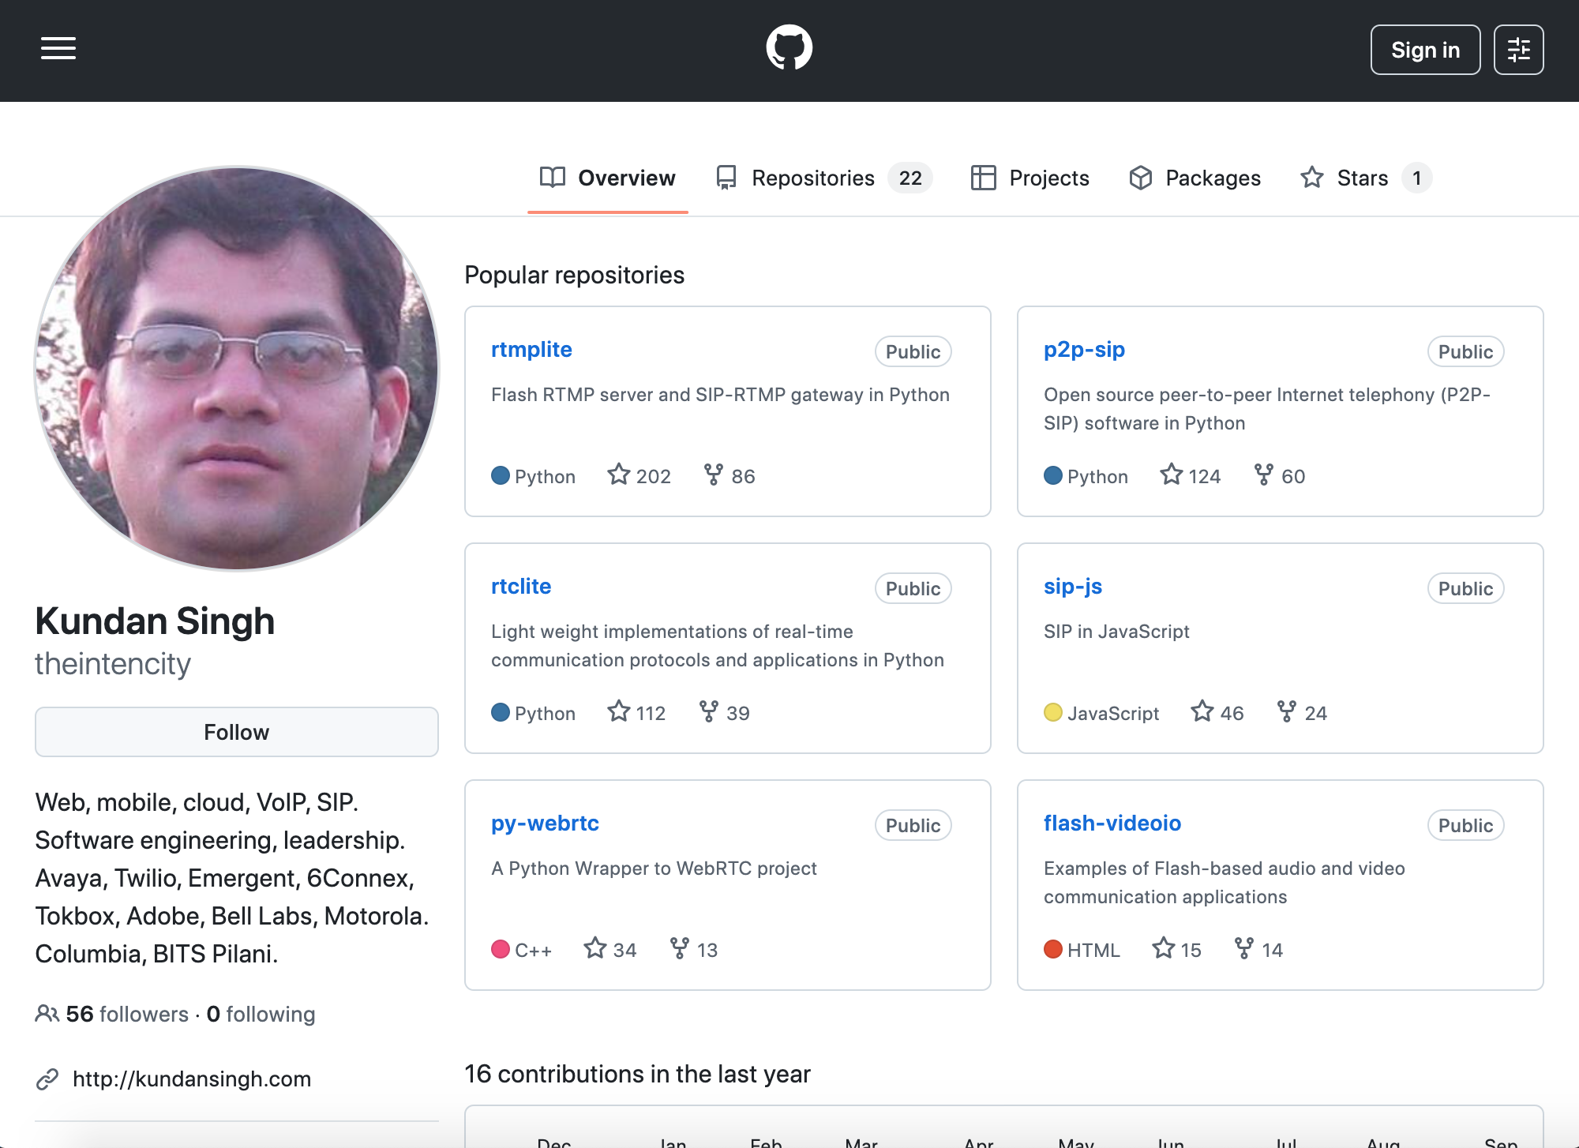Open the 56 followers link

(126, 1014)
